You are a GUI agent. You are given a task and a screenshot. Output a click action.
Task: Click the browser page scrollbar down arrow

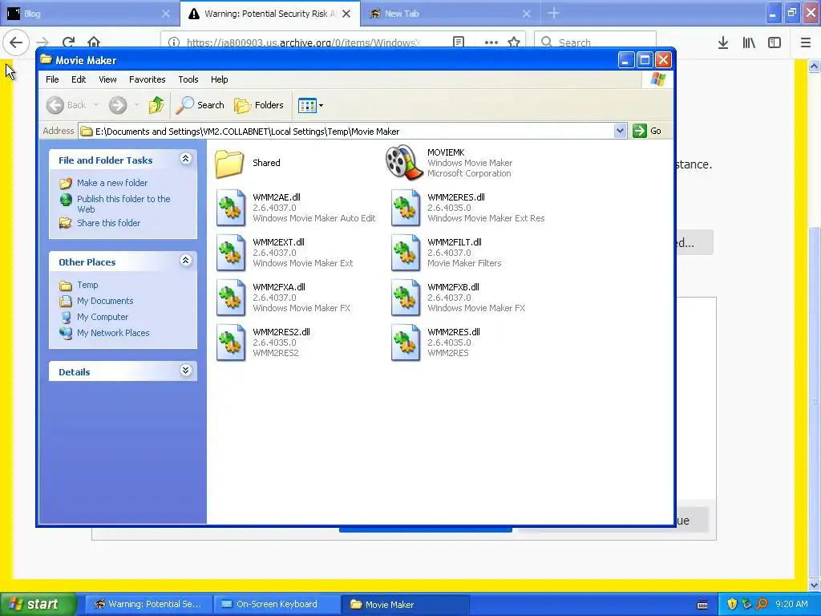pyautogui.click(x=815, y=585)
